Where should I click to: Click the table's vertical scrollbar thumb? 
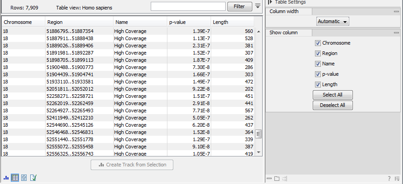(259, 134)
